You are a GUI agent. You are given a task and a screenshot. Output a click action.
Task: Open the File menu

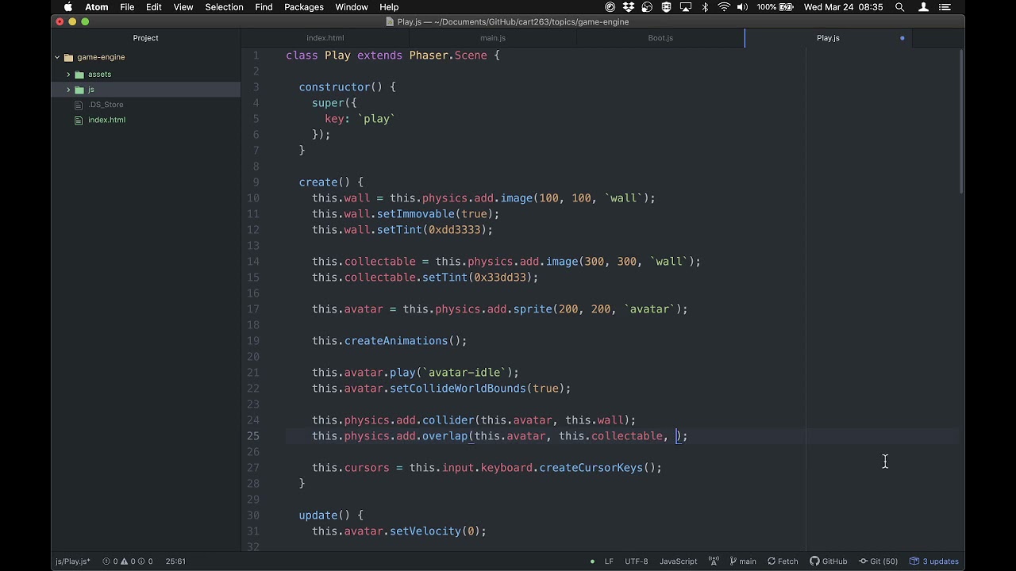[x=127, y=7]
